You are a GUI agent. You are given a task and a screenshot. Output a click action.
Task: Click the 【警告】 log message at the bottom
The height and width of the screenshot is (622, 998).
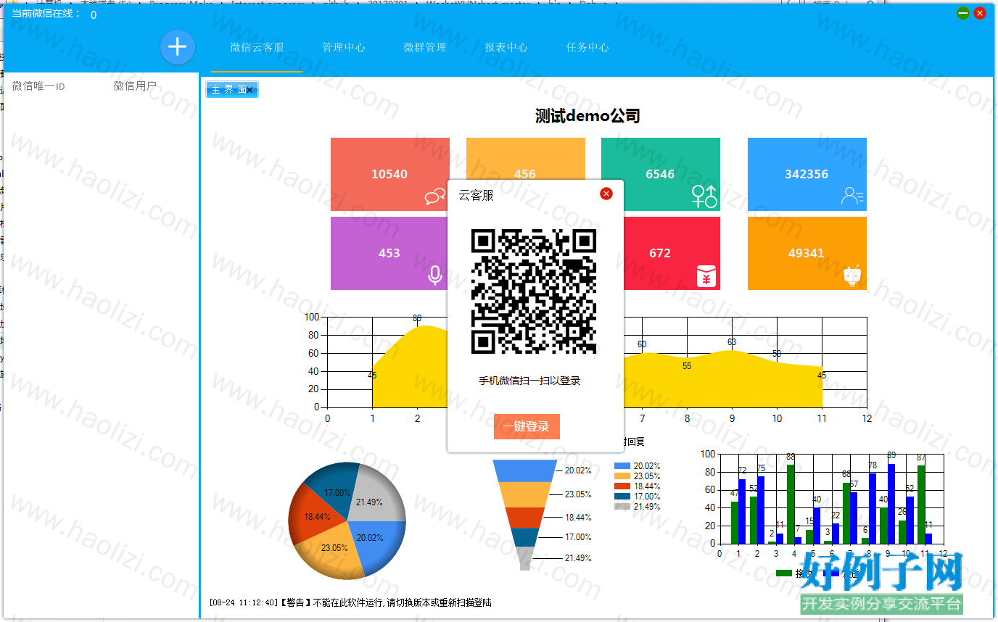(350, 602)
